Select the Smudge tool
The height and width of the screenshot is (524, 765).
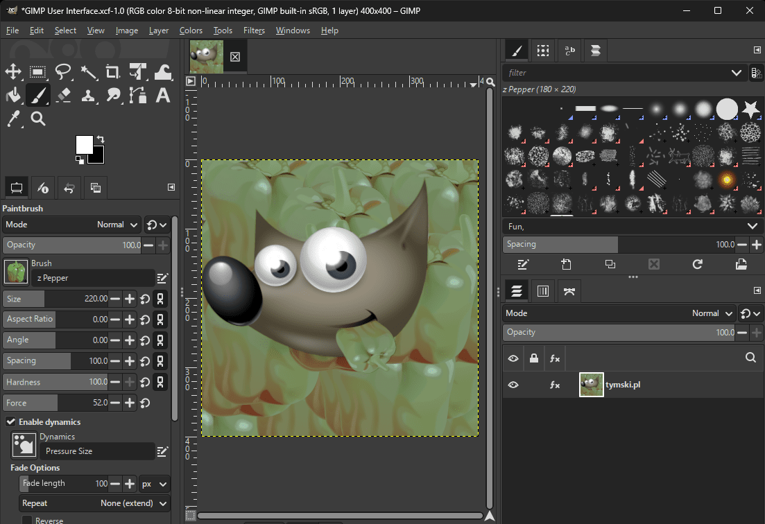pos(113,95)
